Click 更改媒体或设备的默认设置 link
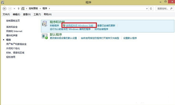 click(x=63, y=38)
